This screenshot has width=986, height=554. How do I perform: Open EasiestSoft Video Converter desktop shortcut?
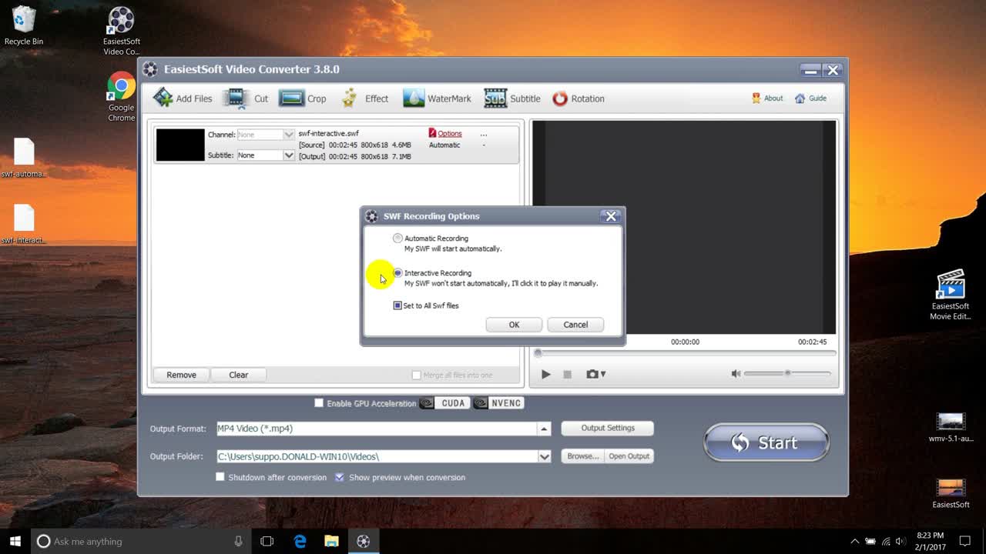[122, 31]
